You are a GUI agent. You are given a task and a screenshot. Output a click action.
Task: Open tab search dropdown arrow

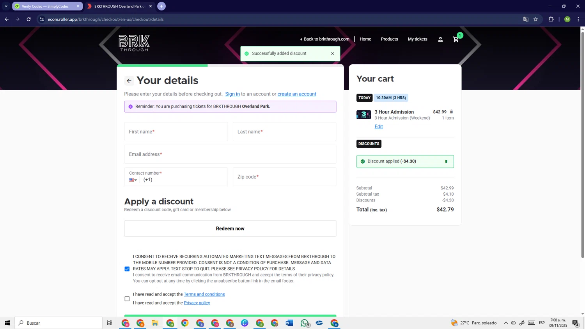(x=6, y=6)
